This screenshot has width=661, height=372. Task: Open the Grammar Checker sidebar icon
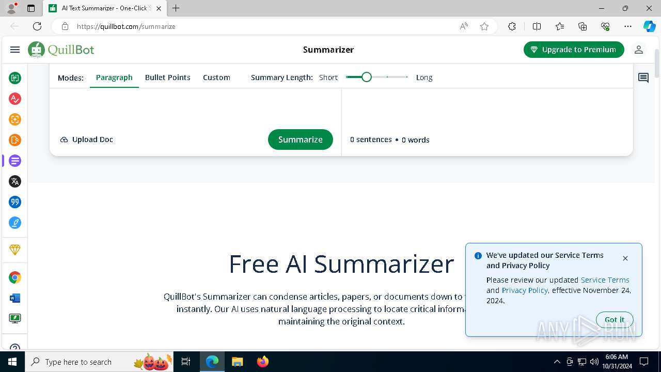click(15, 99)
